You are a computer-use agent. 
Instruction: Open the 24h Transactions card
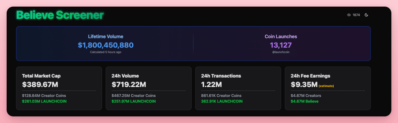(x=238, y=88)
